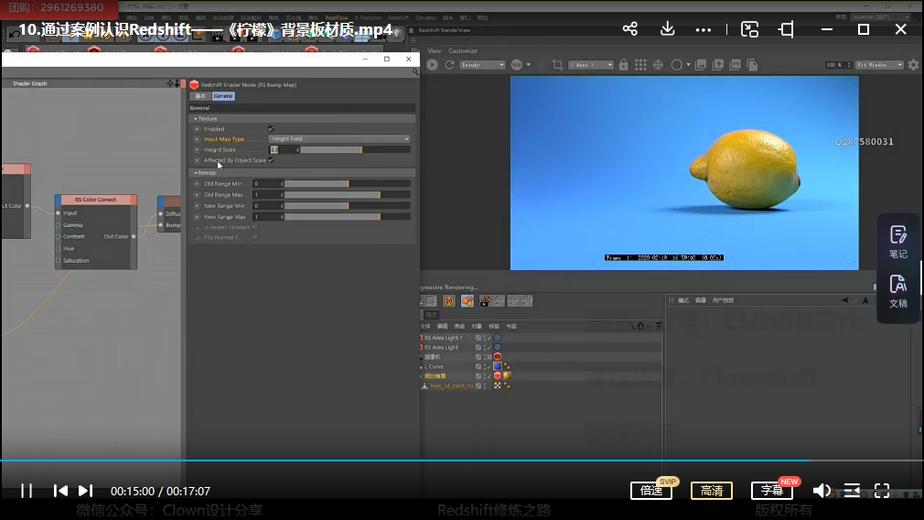The image size is (924, 520).
Task: Click the copy image icon in RenderView toolbar
Action: 753,65
